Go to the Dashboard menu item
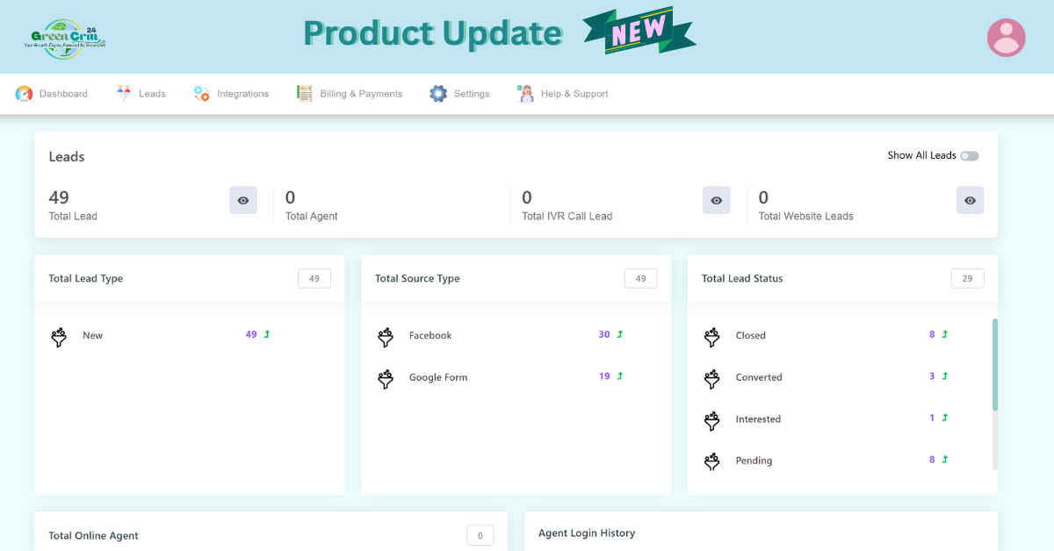The height and width of the screenshot is (551, 1054). pos(64,93)
